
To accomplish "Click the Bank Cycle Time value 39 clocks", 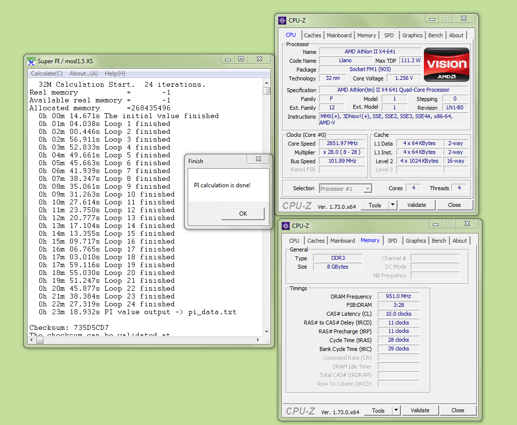I will tap(398, 349).
